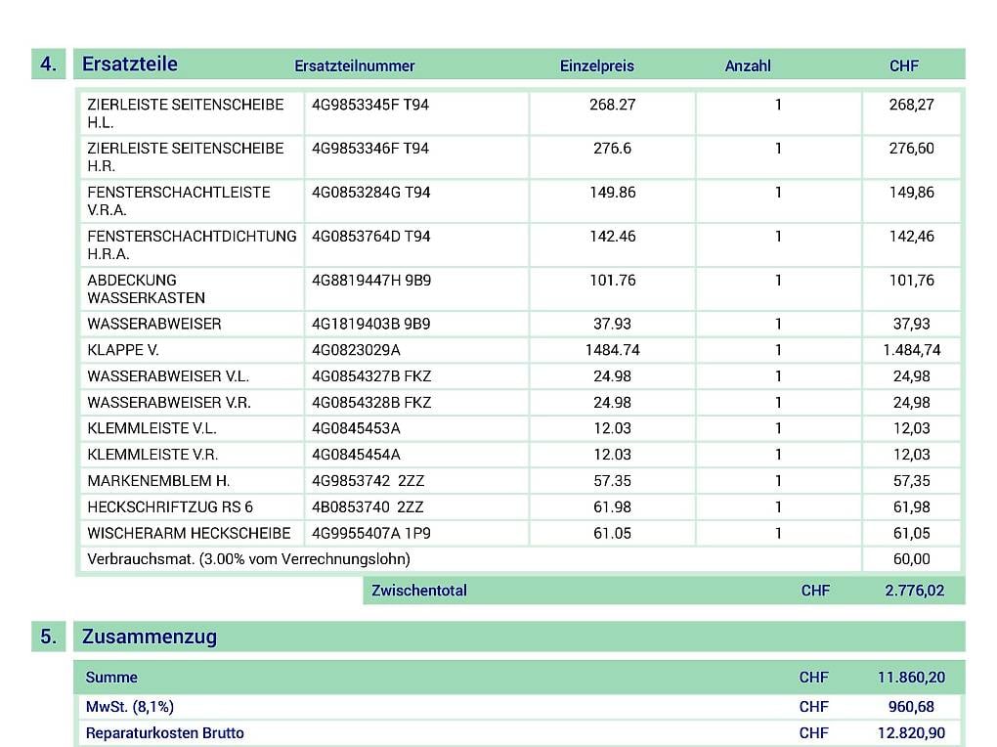The height and width of the screenshot is (747, 997).
Task: Click the Anzahl column header
Action: coord(748,66)
